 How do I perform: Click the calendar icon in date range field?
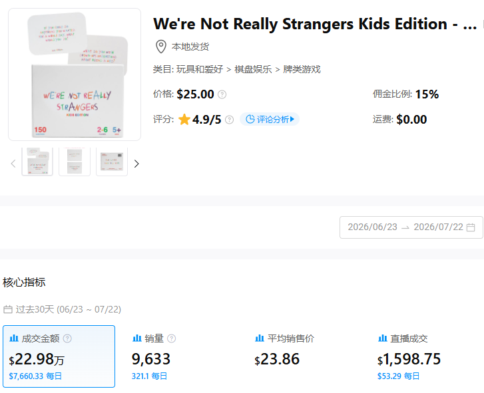tap(471, 227)
